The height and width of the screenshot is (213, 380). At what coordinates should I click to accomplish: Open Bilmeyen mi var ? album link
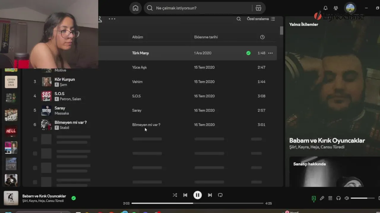(146, 125)
